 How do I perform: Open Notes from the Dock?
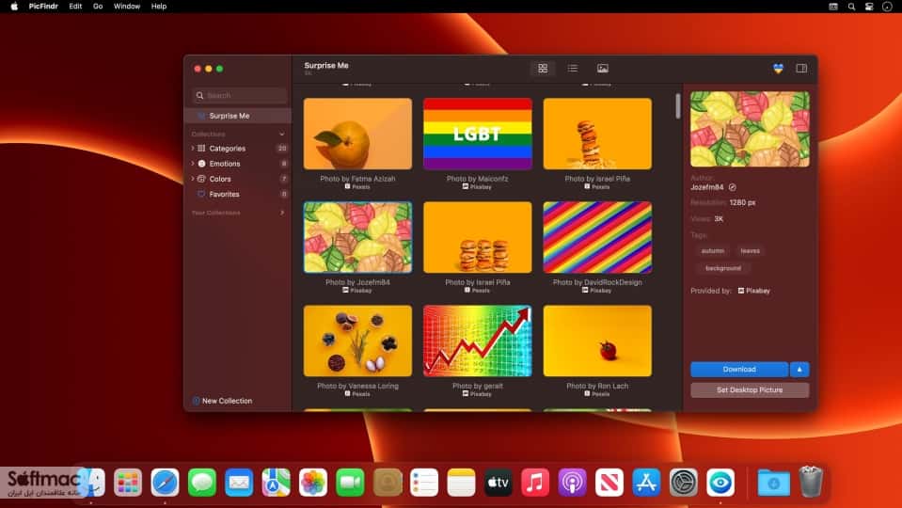click(x=462, y=482)
